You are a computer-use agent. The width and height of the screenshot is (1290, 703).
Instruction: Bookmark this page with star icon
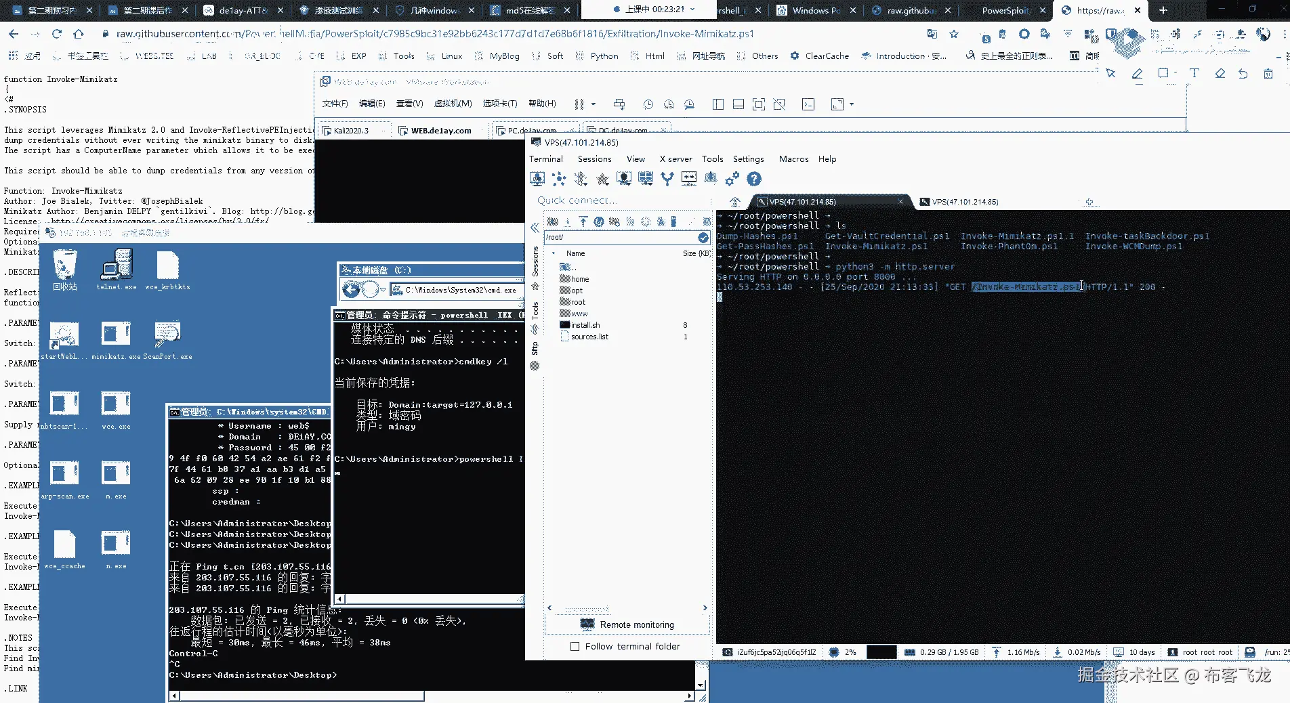point(954,34)
